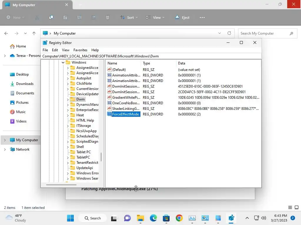Expand the Autopilot registry key

68,78
